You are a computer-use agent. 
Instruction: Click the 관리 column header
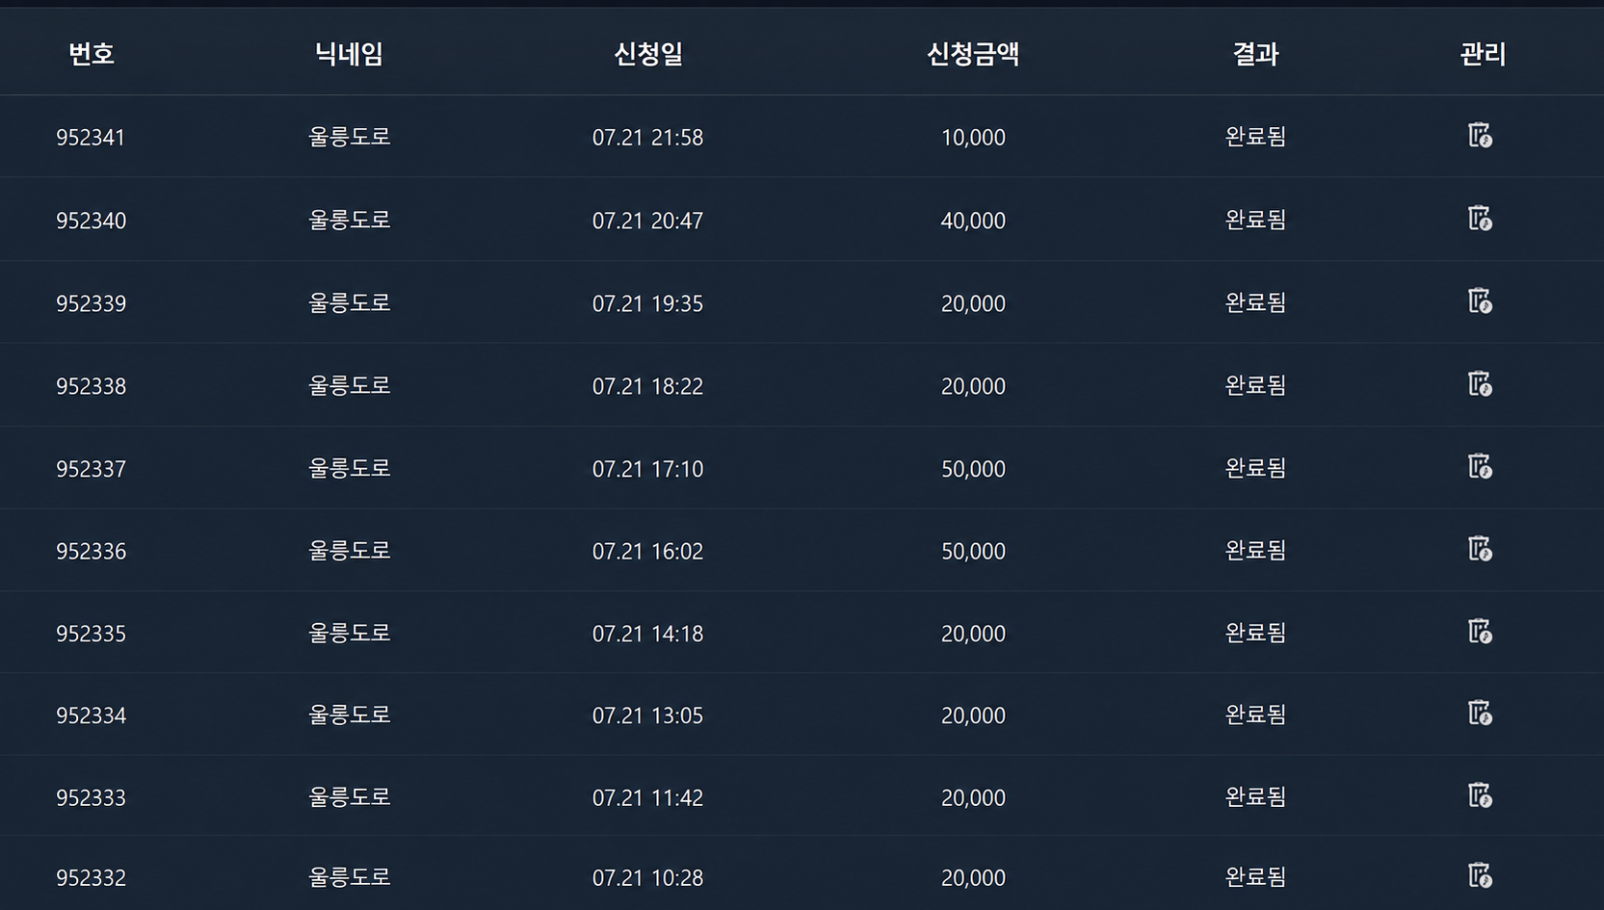tap(1483, 54)
